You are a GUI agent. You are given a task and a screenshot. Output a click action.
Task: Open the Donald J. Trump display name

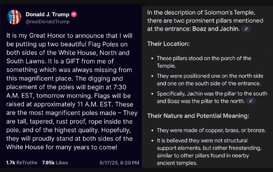click(x=47, y=14)
